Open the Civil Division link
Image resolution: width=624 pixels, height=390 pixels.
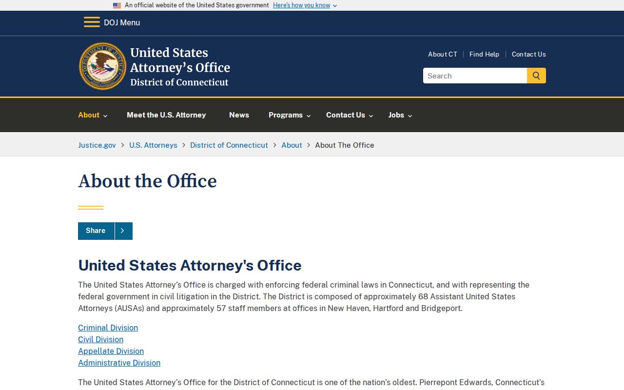[x=100, y=339]
